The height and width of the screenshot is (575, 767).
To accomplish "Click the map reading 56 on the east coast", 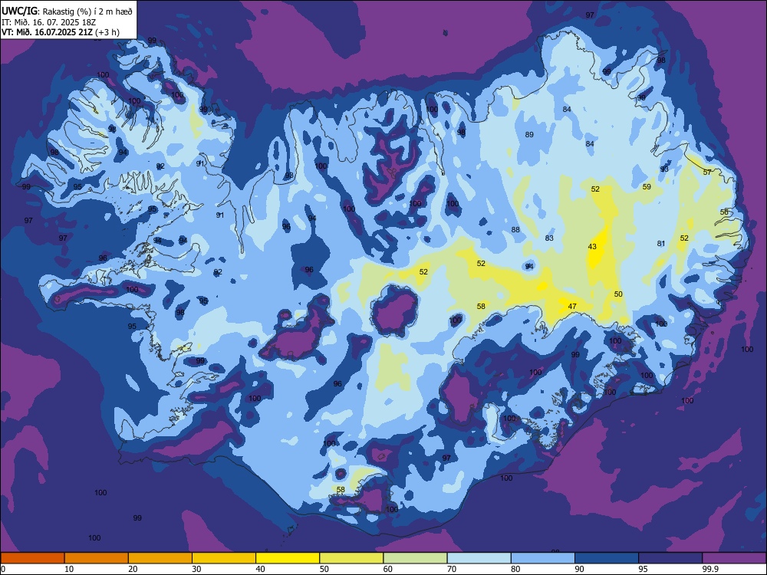I will coord(725,212).
